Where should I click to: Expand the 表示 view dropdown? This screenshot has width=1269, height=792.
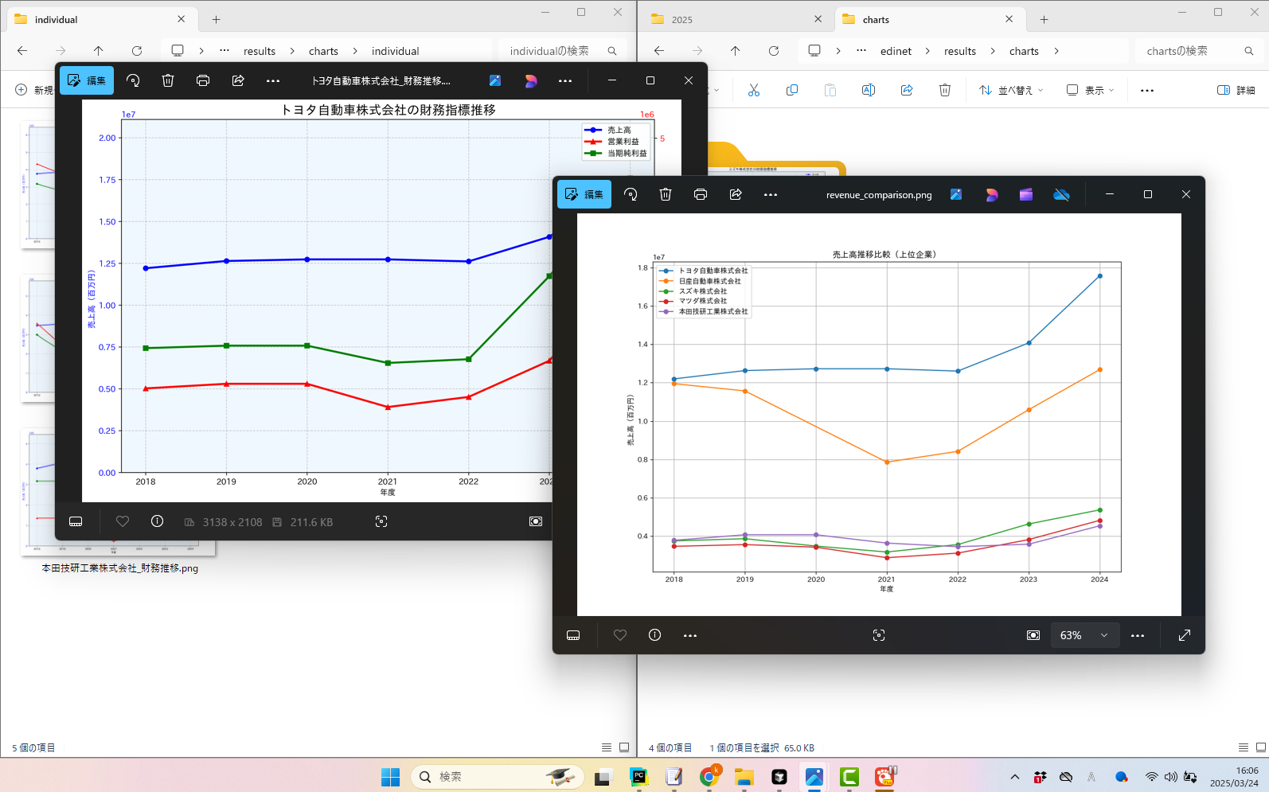click(1090, 90)
